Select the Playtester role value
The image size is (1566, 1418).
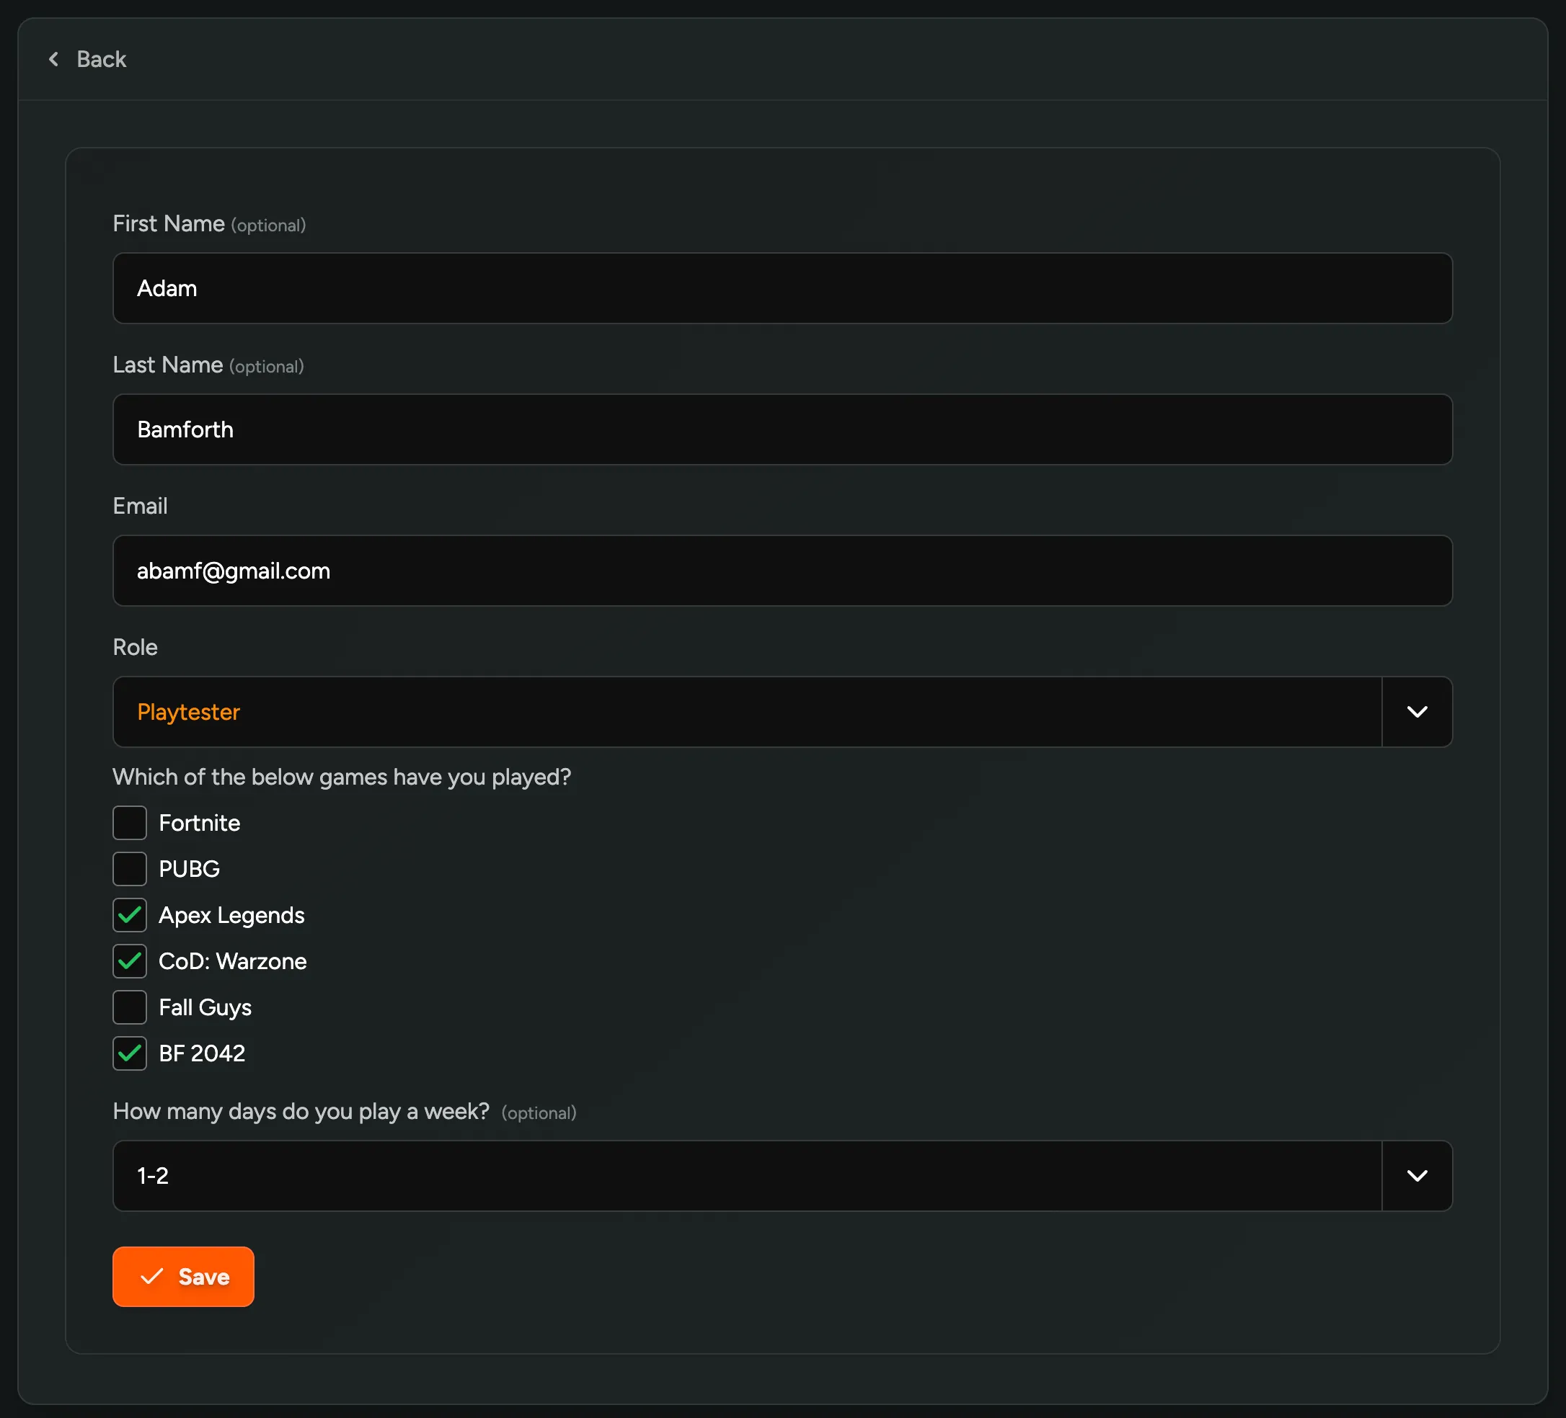189,712
